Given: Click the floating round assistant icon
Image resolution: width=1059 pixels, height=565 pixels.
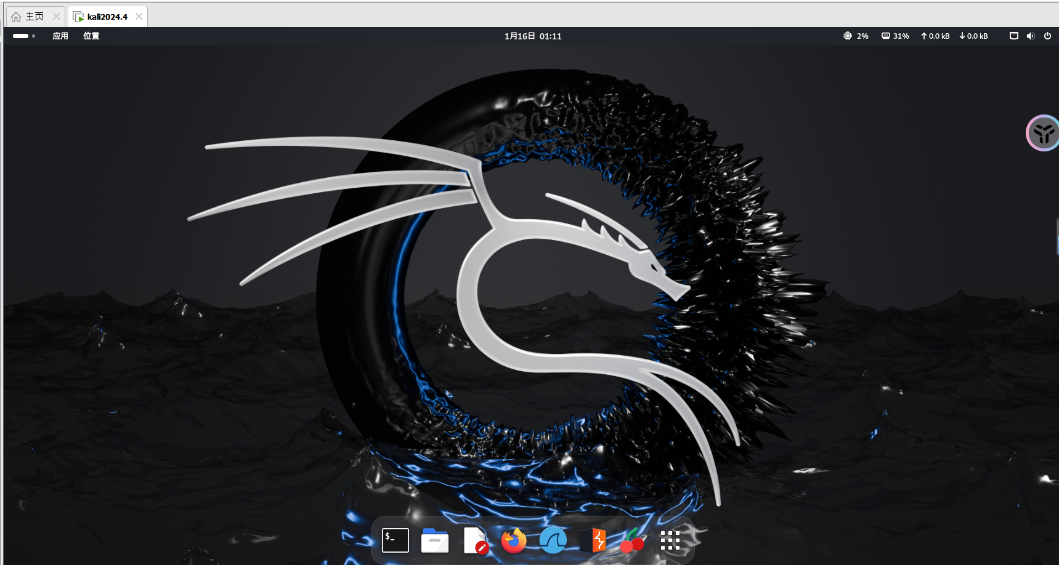Looking at the screenshot, I should [1042, 133].
